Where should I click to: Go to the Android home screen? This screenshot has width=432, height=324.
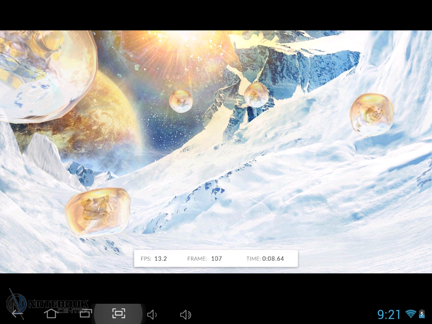[51, 313]
